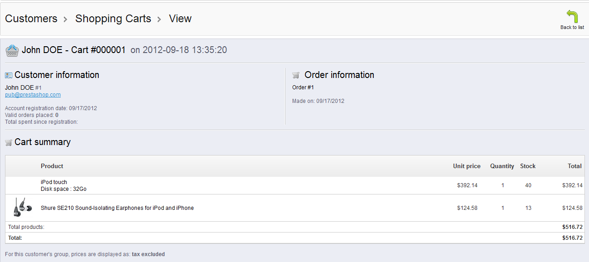Go to Customers in the breadcrumb
The height and width of the screenshot is (262, 589).
coord(31,19)
